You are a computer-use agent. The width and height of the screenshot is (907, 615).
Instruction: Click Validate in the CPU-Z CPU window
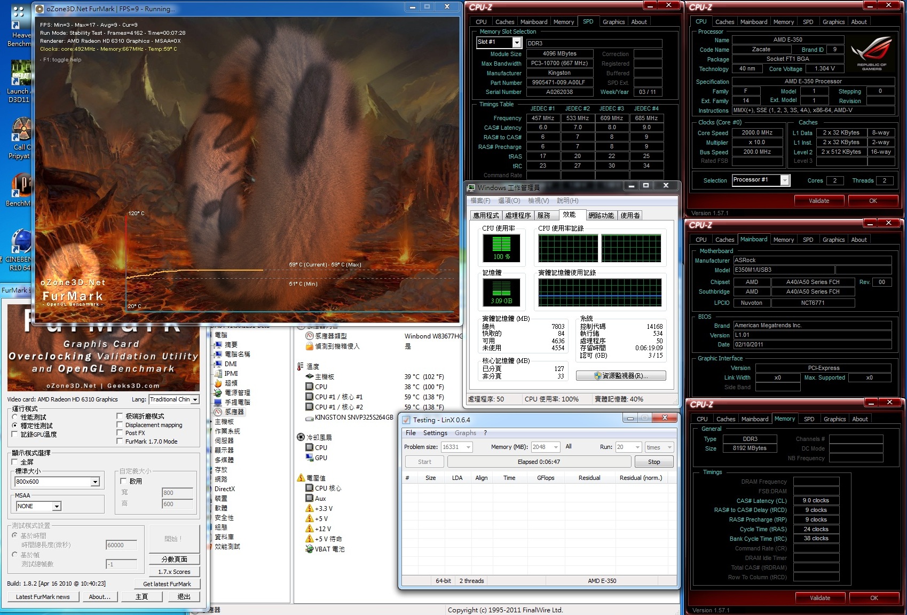(819, 201)
